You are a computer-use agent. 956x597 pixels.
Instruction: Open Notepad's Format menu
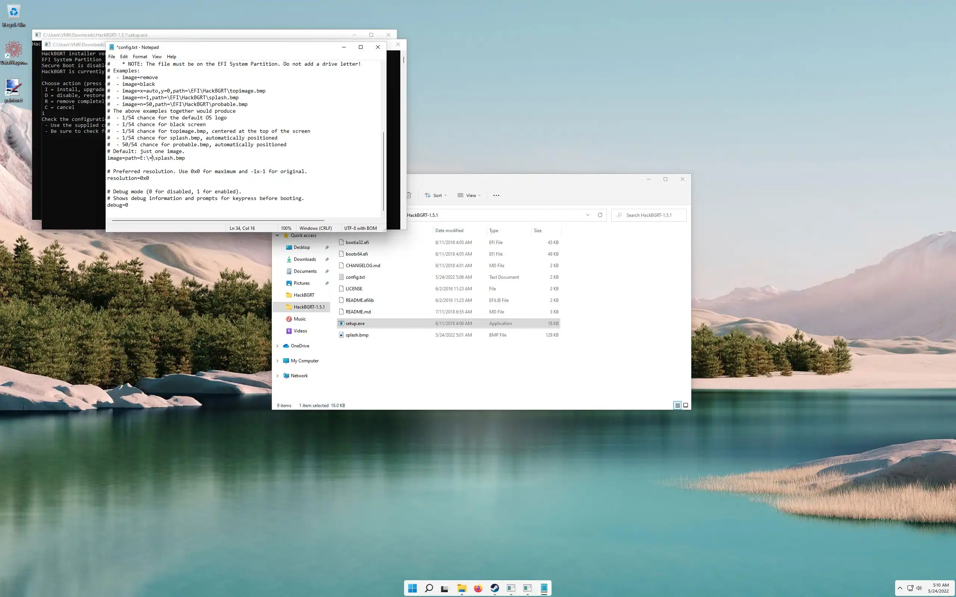pos(140,57)
